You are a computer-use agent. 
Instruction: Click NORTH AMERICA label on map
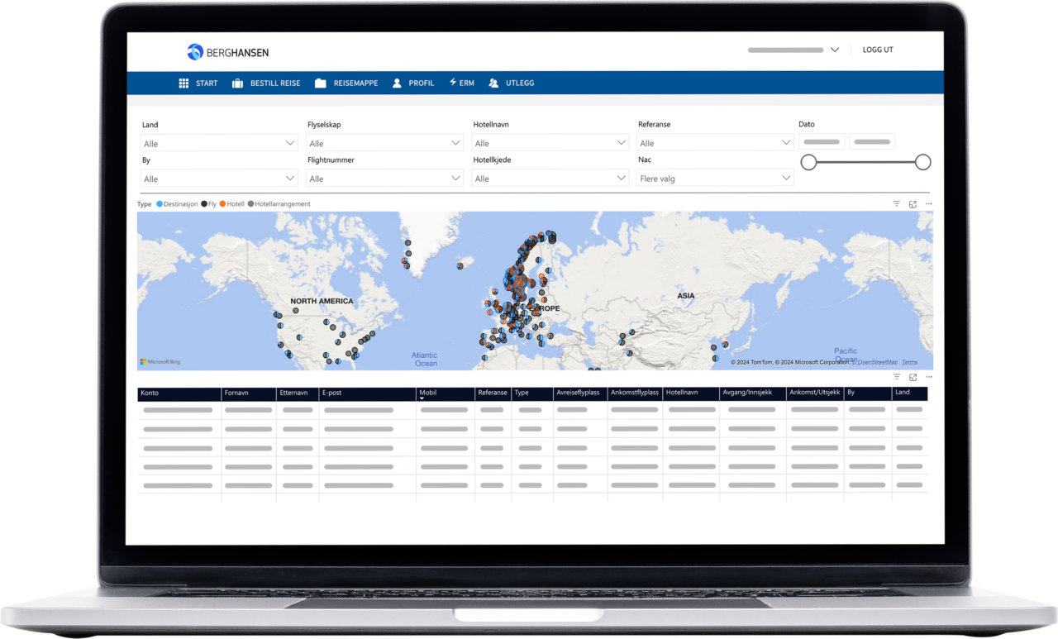pyautogui.click(x=322, y=301)
